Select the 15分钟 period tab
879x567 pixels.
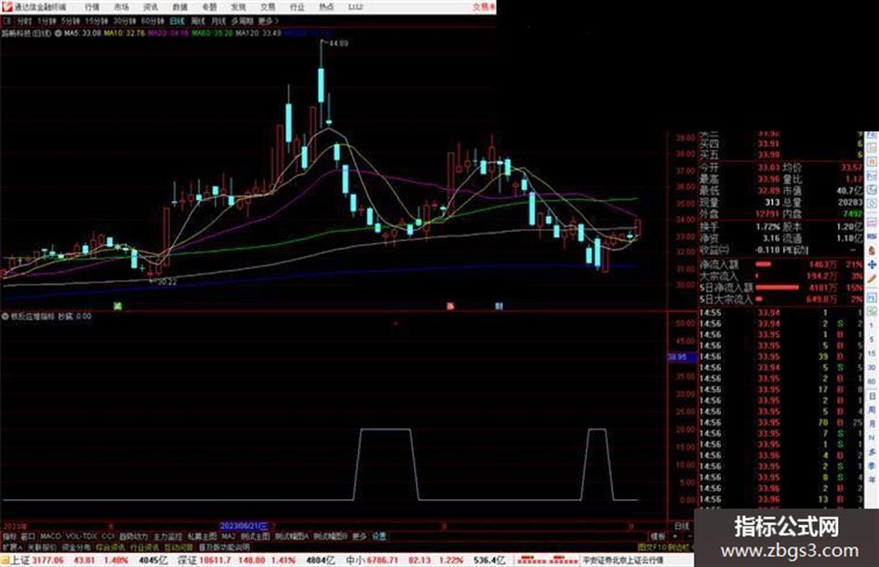point(96,20)
